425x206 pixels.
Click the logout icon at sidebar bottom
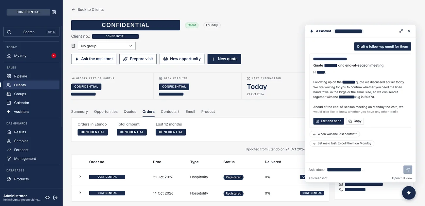click(x=56, y=198)
